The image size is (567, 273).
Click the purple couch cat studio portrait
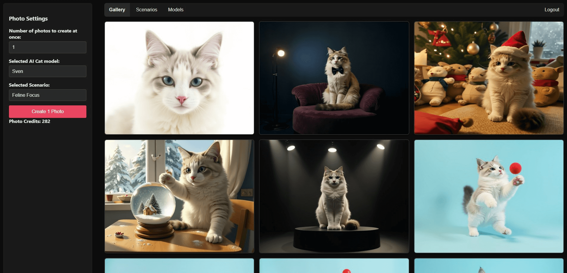tap(334, 77)
